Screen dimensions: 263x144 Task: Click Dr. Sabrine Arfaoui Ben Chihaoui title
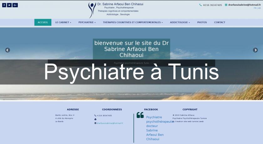(x=120, y=4)
